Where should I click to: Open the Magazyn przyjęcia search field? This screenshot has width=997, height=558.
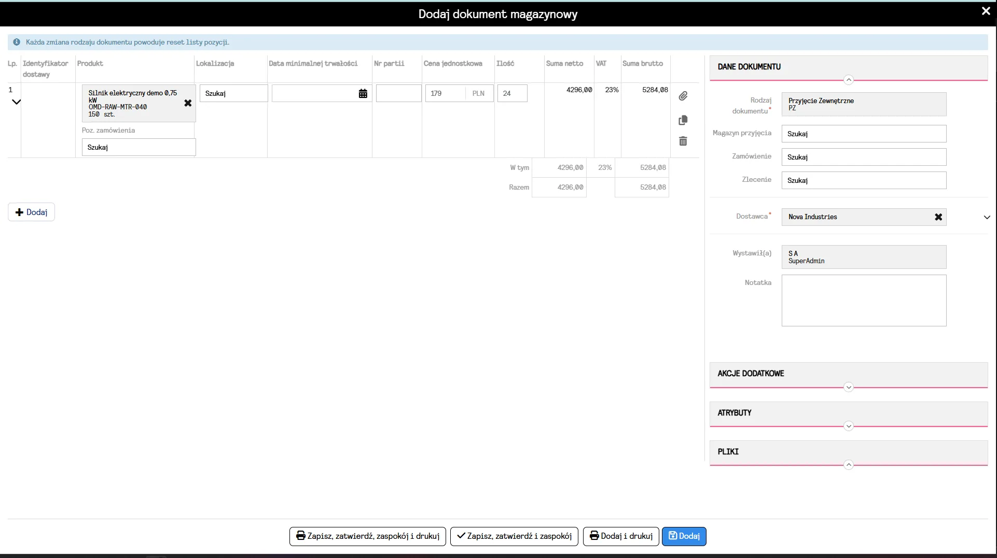[864, 134]
